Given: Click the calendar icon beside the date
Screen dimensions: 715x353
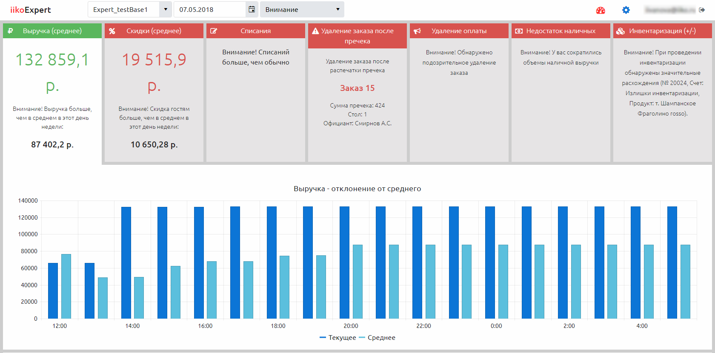Looking at the screenshot, I should coord(252,9).
